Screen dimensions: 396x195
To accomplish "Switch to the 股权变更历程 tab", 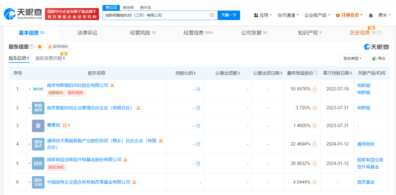I will [x=49, y=58].
